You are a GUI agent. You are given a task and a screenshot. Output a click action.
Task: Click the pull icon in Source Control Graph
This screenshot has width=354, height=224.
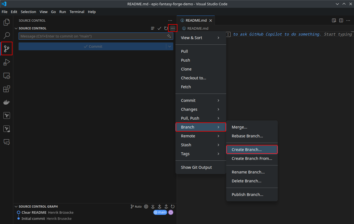point(159,207)
